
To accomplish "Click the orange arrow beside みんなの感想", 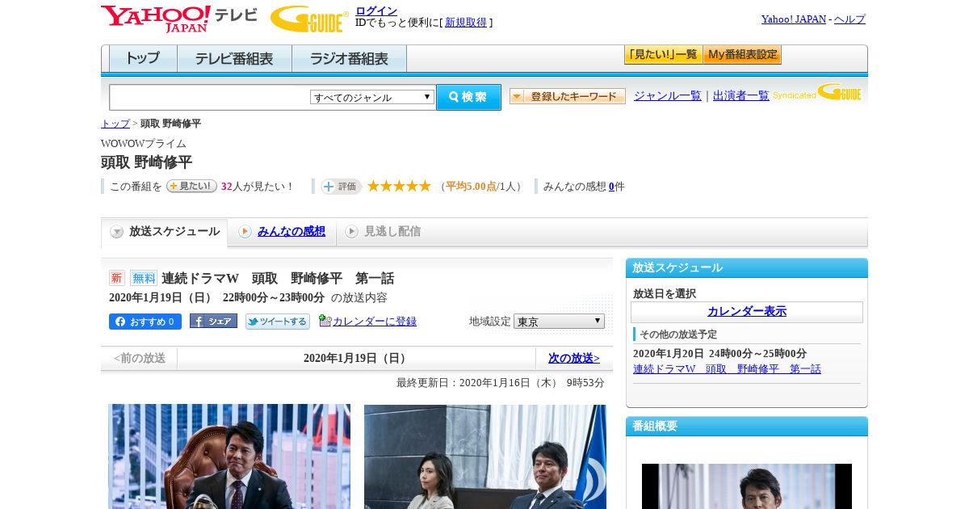I will pyautogui.click(x=245, y=232).
